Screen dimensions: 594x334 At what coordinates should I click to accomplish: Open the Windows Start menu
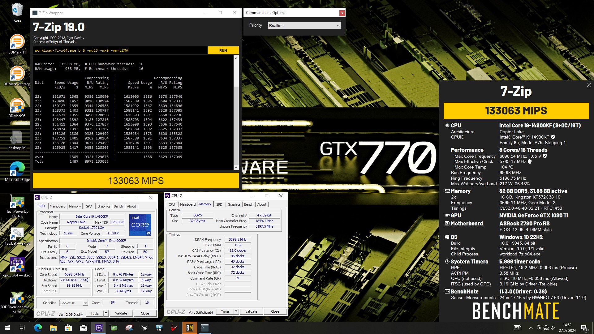[7, 328]
